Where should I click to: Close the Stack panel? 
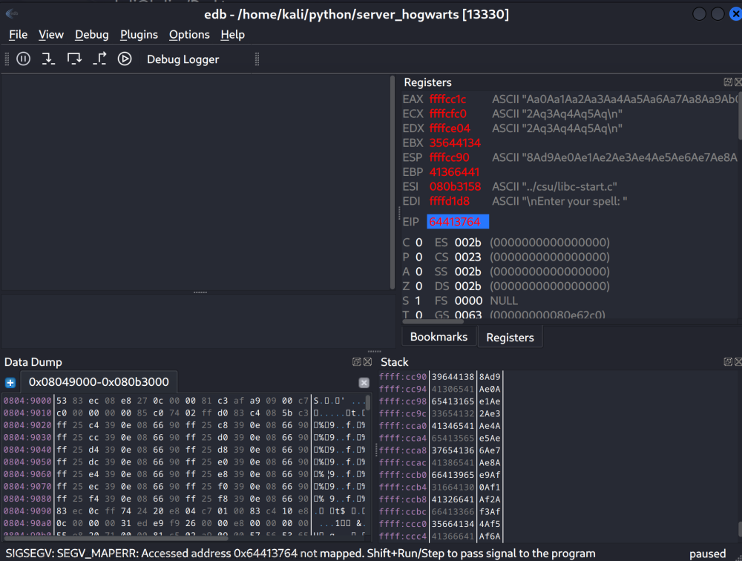[x=738, y=361]
